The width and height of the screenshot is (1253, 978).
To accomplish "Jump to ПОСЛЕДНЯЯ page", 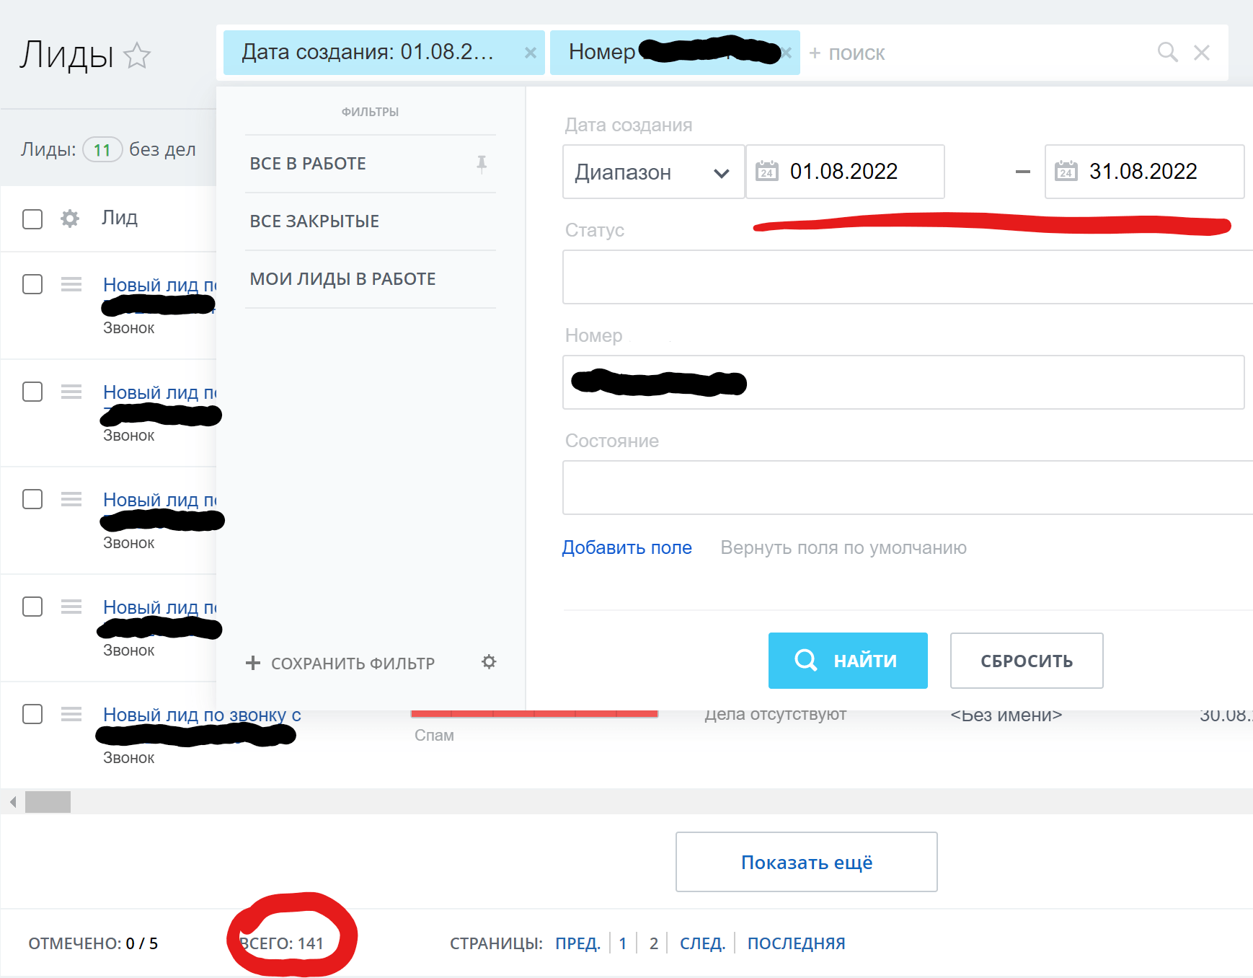I will pos(796,943).
